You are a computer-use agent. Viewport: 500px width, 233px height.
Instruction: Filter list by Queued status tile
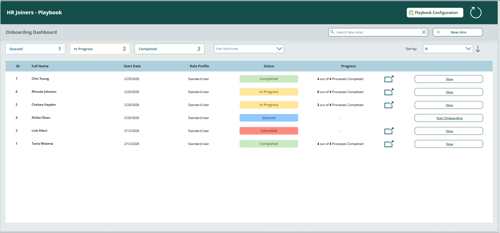tap(35, 49)
